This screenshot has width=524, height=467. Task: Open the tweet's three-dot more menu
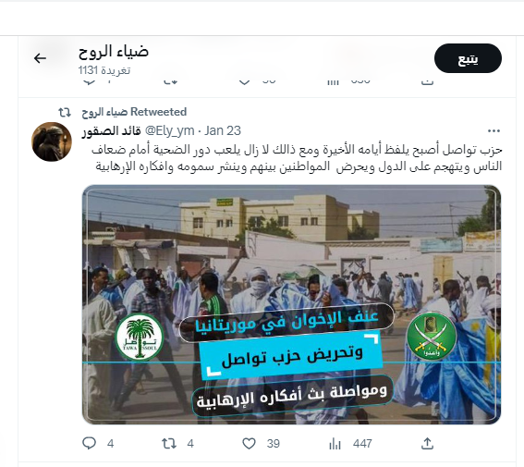494,131
